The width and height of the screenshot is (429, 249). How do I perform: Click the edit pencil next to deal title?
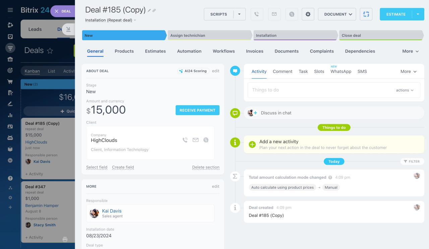149,10
